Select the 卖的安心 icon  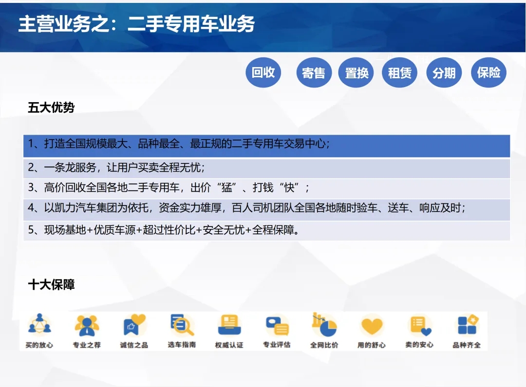[419, 325]
